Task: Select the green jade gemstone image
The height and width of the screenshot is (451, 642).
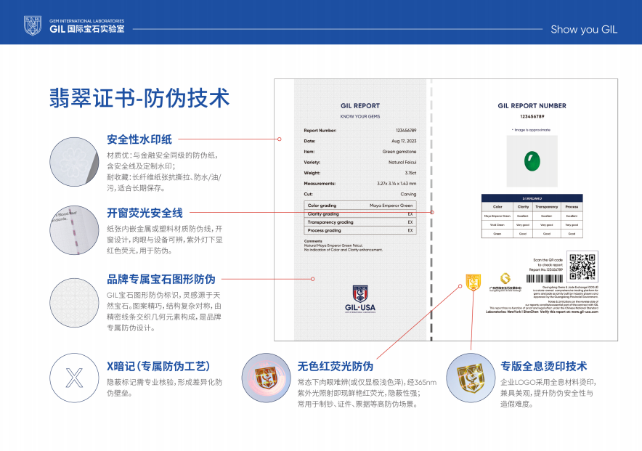Action: tap(532, 161)
